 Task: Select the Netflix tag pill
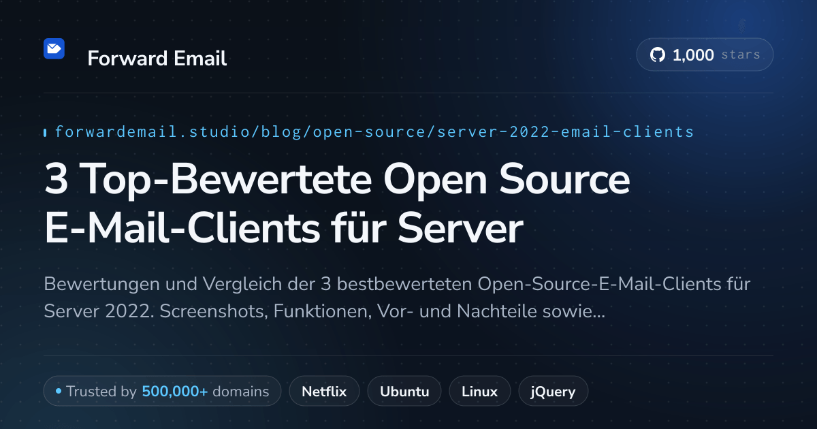click(324, 392)
